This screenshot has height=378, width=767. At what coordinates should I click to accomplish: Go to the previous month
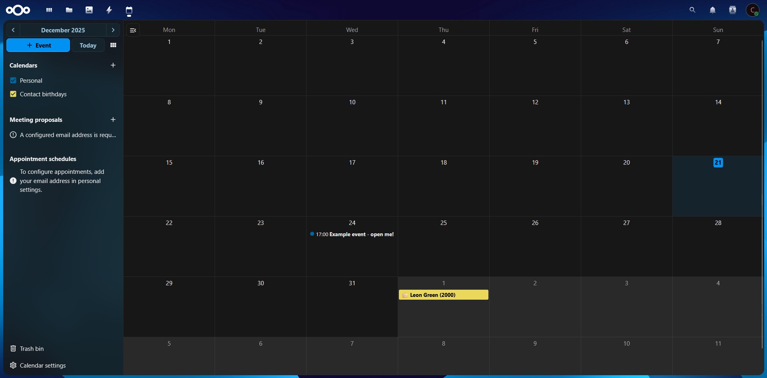click(13, 30)
